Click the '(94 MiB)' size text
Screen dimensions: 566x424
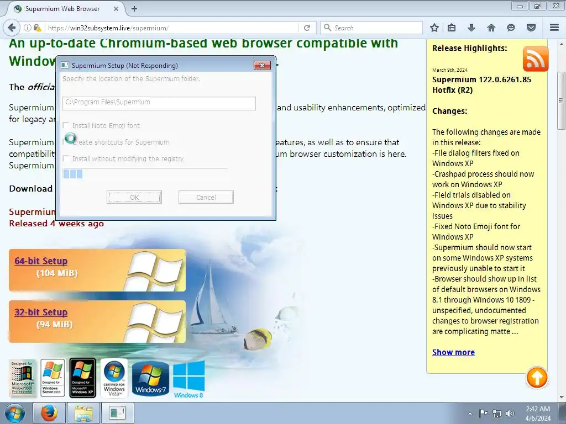(x=55, y=325)
